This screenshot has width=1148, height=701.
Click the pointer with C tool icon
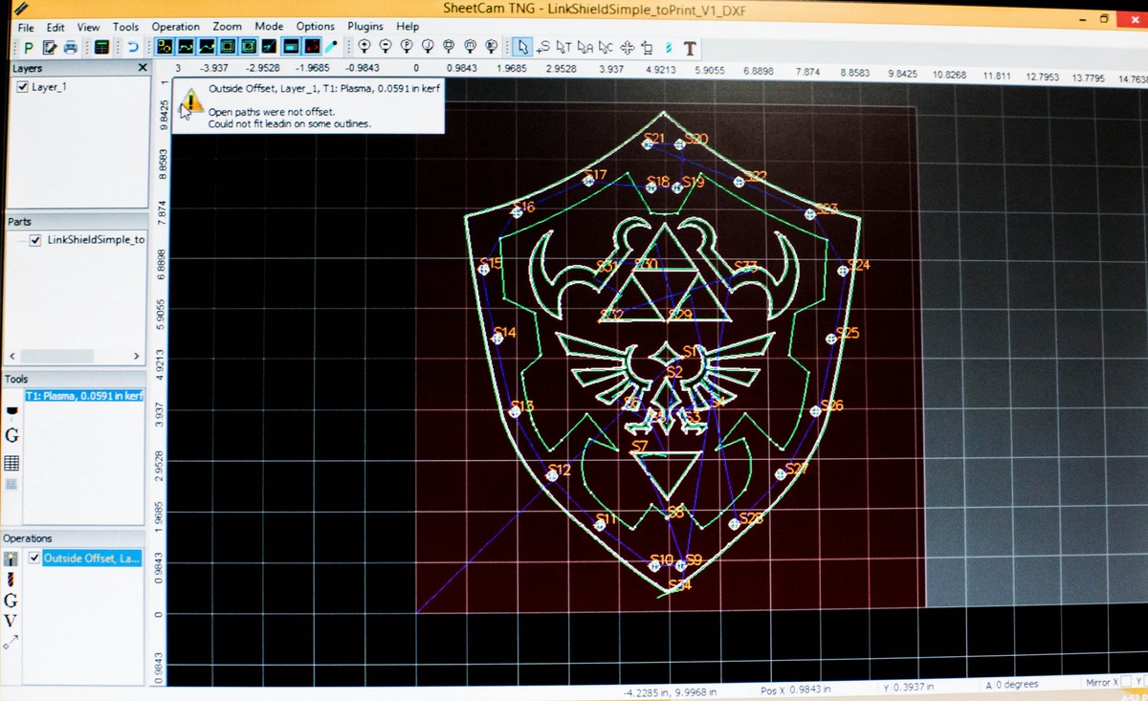tap(606, 46)
